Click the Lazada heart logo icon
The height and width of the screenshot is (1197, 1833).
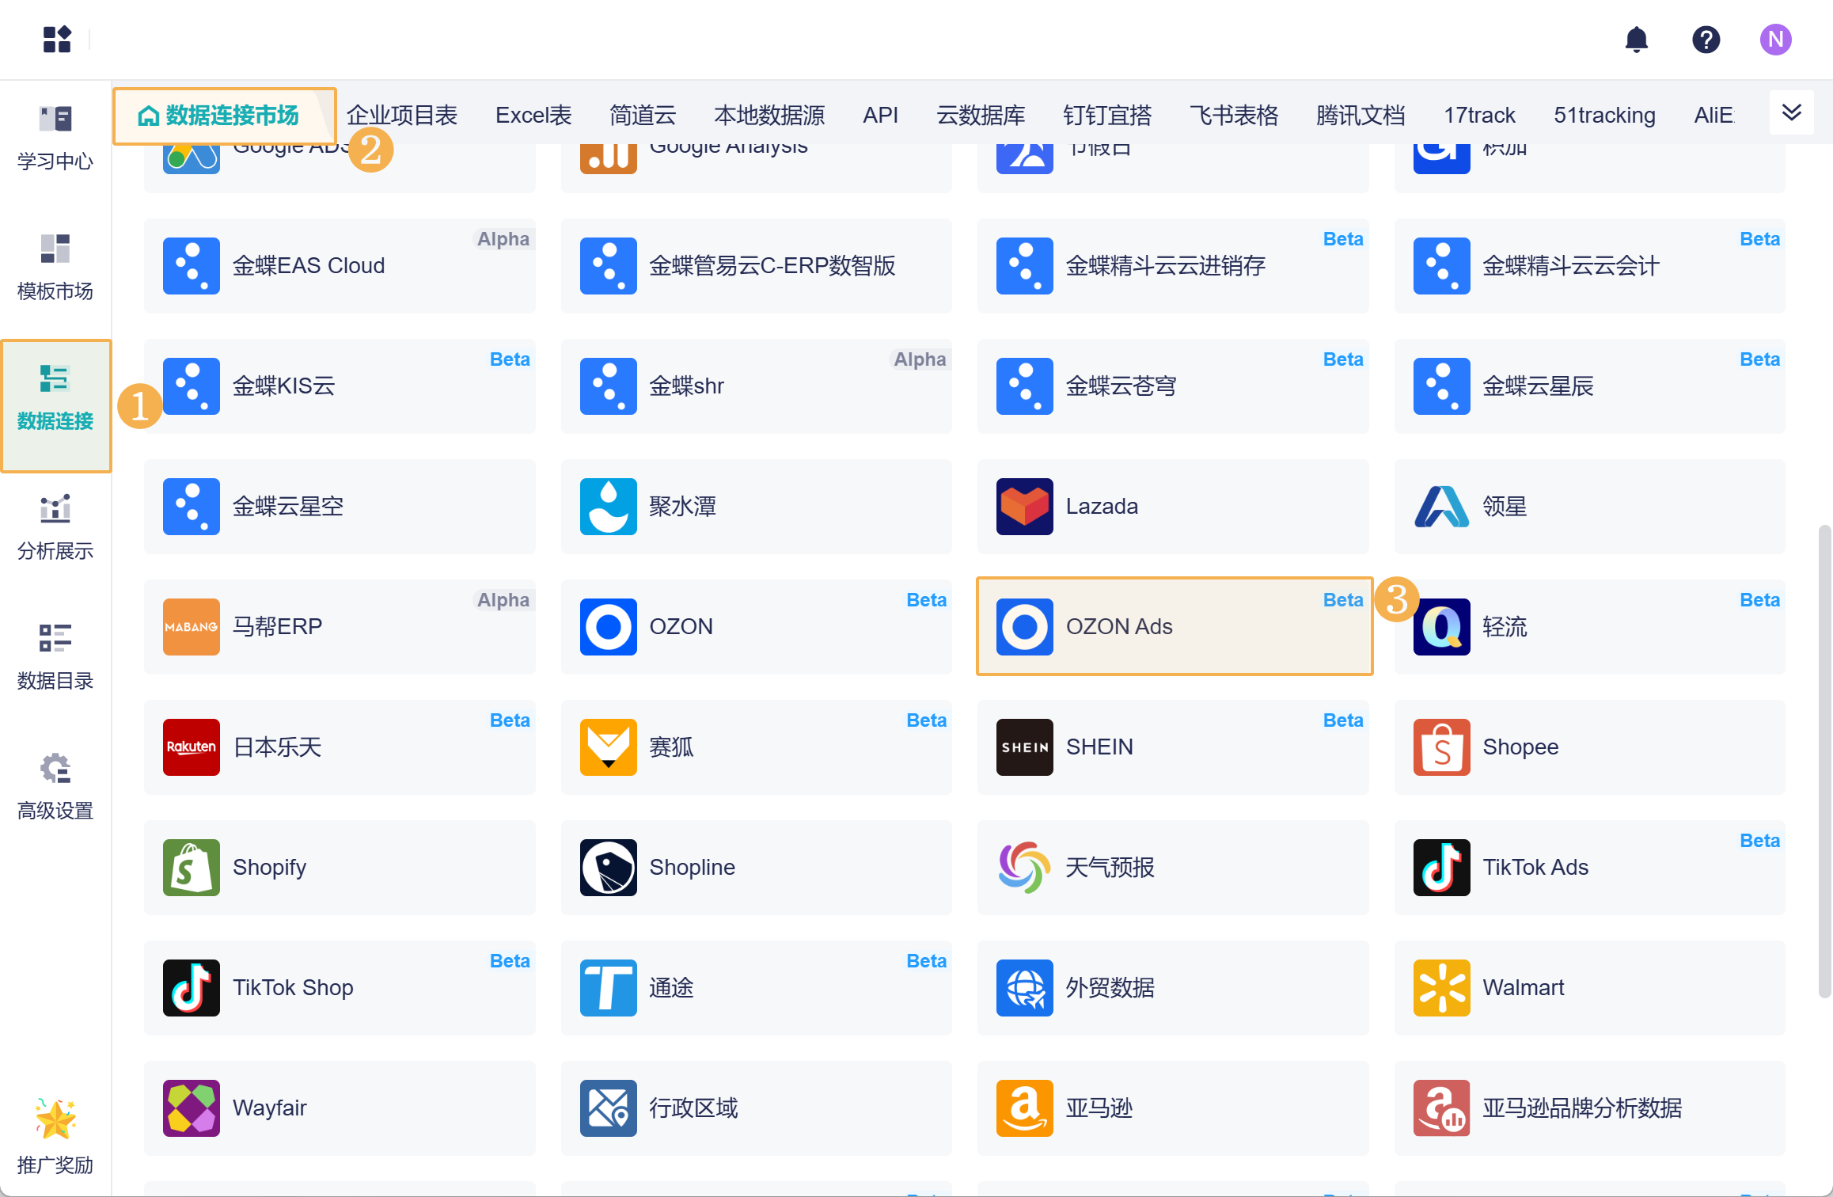point(1025,507)
